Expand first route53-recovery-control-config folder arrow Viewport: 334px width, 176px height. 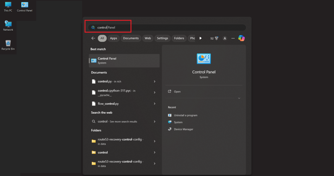[155, 141]
